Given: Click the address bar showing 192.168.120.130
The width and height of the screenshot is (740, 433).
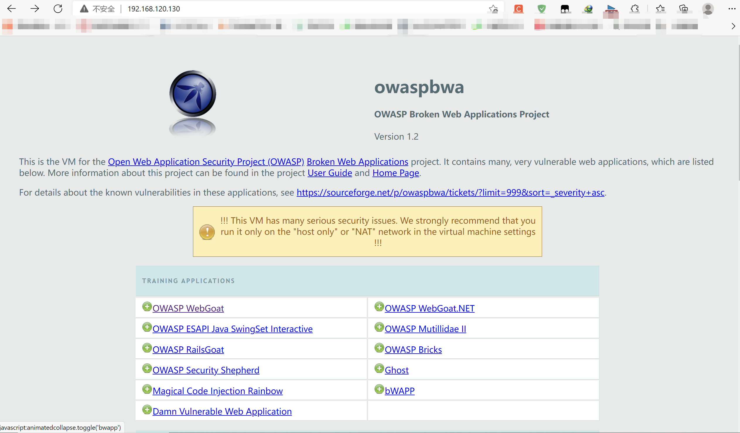Looking at the screenshot, I should coord(153,8).
